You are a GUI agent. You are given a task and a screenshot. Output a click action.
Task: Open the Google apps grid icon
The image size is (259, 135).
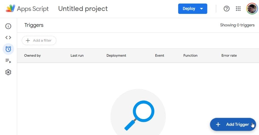[238, 9]
